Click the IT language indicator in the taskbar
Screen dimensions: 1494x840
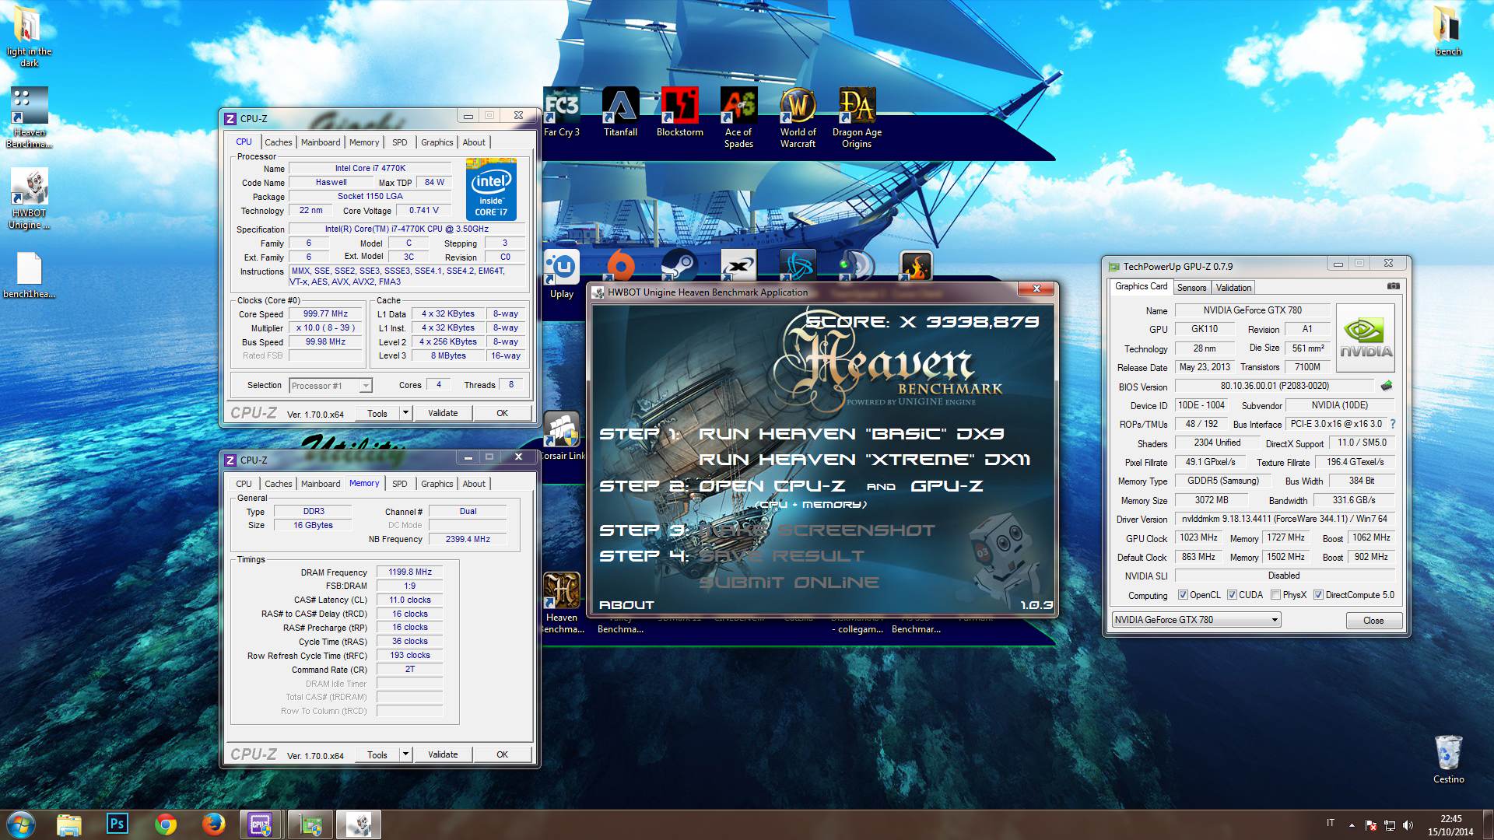tap(1330, 823)
